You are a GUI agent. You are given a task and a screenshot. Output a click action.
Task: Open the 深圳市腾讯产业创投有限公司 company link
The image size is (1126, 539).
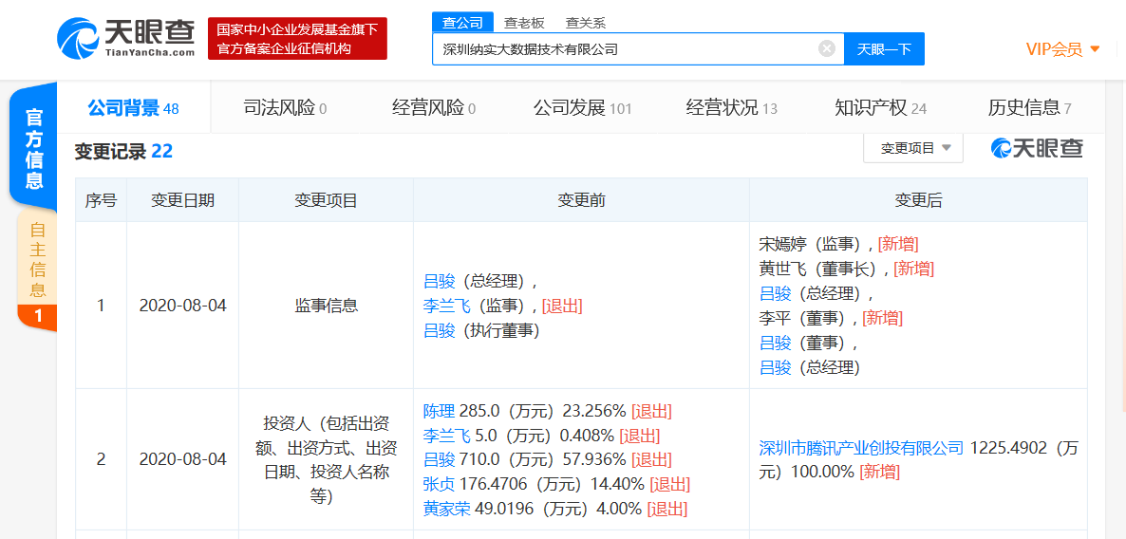[x=861, y=448]
